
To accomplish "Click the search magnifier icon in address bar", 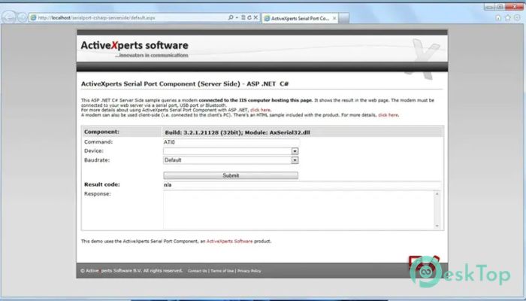I will click(x=231, y=17).
